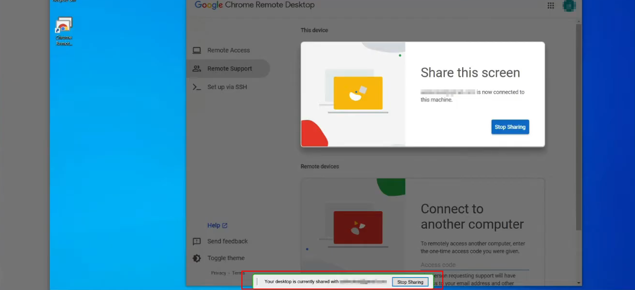Click the 'Your desktop is currently shared with' text
This screenshot has height=290, width=635.
[301, 282]
